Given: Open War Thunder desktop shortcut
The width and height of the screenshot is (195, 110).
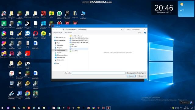Looking at the screenshot, I should pos(19,54).
